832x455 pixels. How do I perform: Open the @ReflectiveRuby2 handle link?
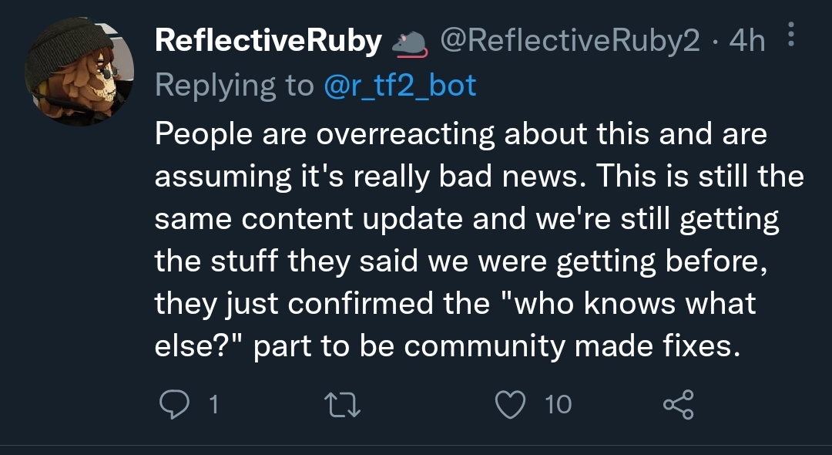tap(570, 42)
